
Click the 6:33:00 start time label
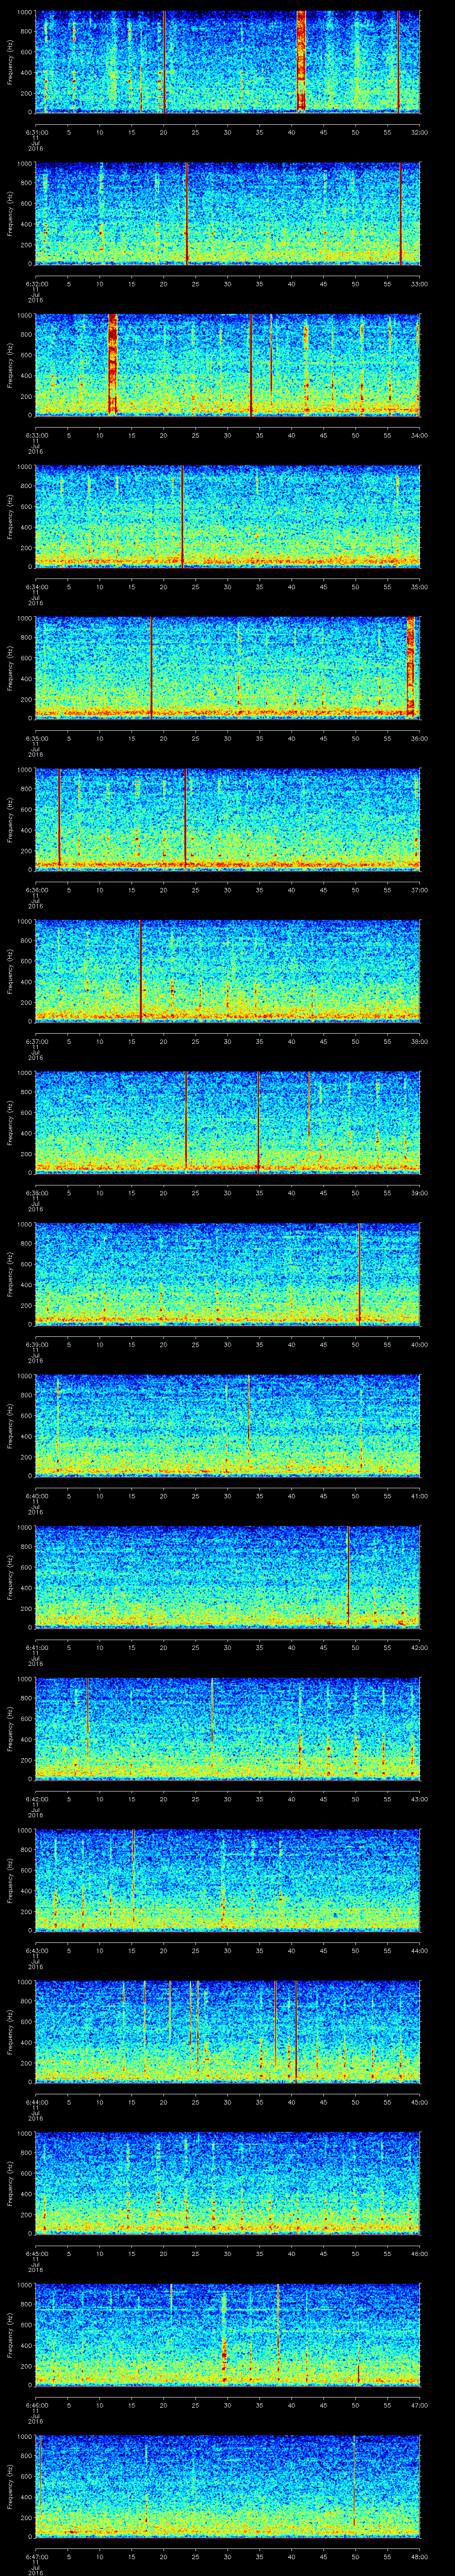36,435
